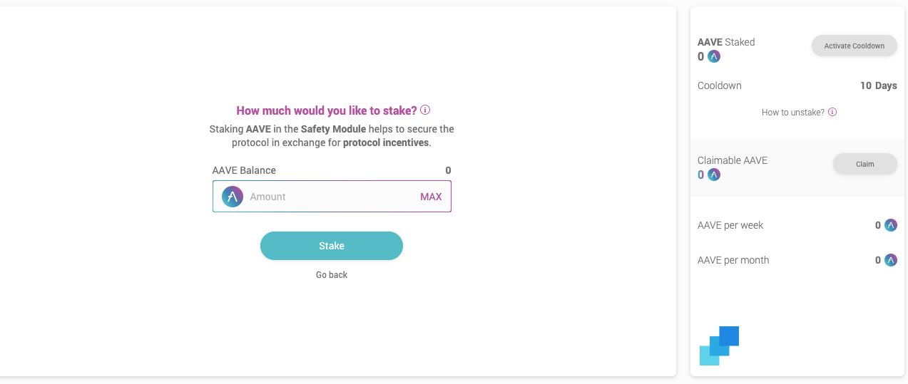Click the Claim button
Viewport: 908px width, 384px height.
[865, 164]
